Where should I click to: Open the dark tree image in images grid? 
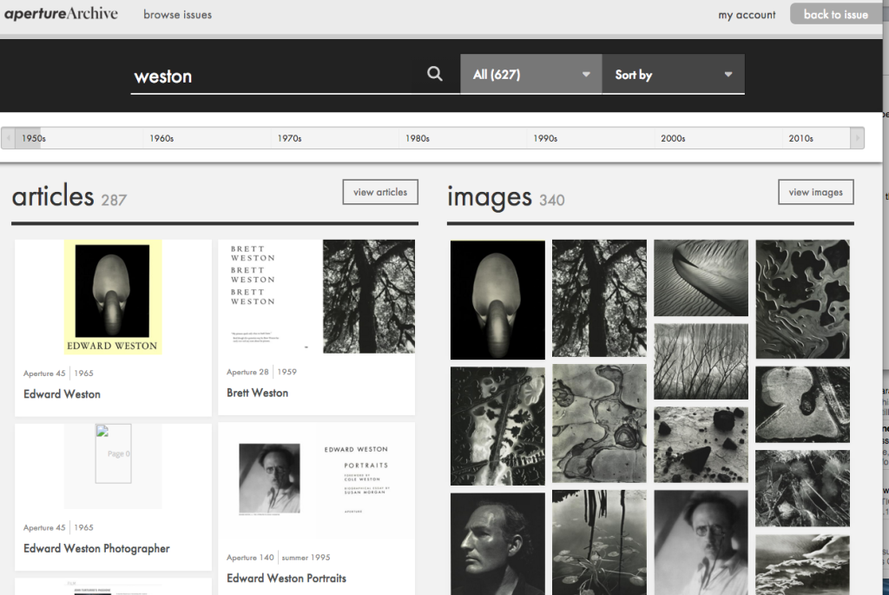(599, 298)
